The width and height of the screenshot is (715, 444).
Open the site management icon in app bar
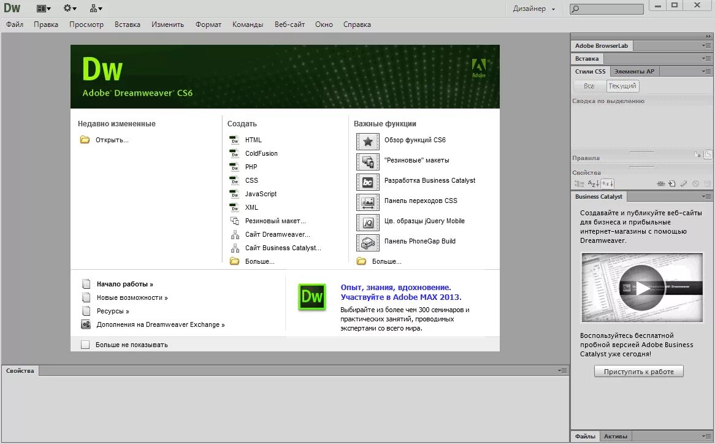93,8
